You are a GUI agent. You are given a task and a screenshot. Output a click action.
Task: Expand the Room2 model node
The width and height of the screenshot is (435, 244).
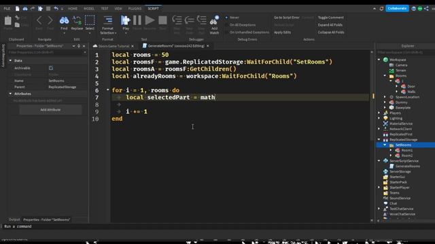coord(391,155)
